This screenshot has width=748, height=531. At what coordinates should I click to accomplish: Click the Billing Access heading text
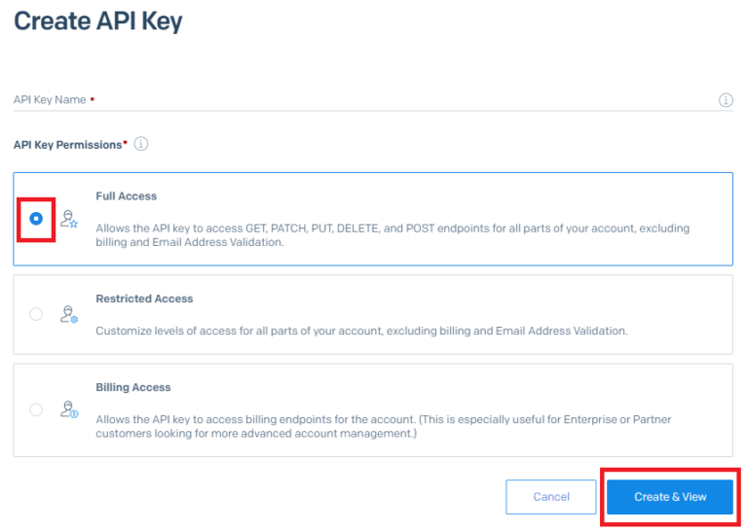[132, 387]
